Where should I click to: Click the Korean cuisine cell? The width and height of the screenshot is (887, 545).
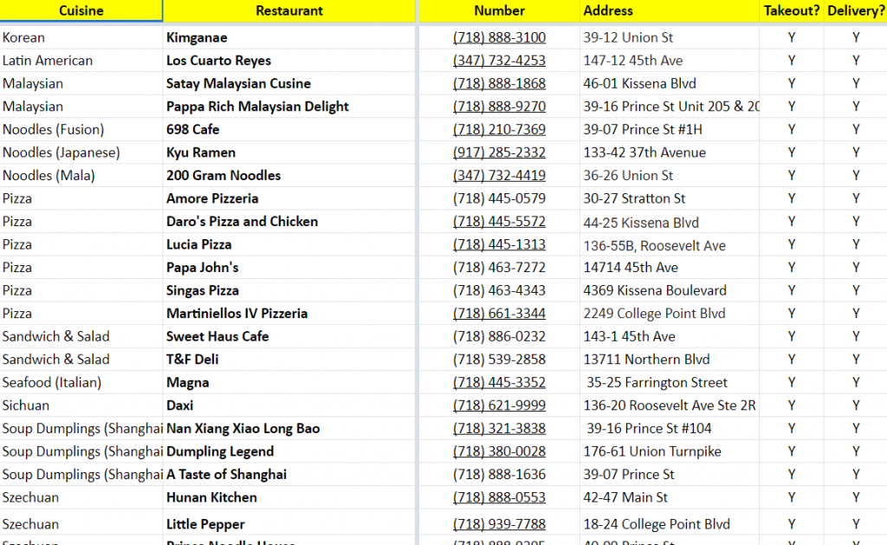pyautogui.click(x=81, y=37)
